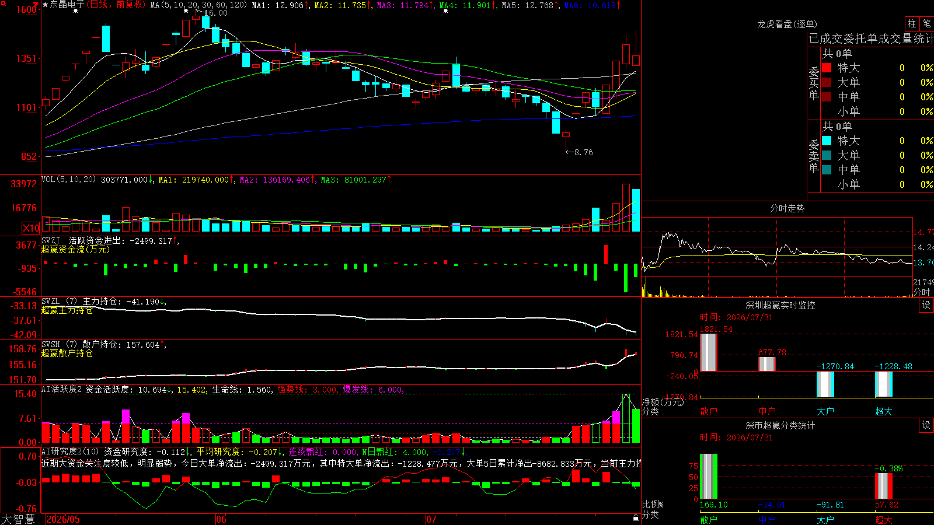Click the 时间: 2026/07/31 label in 深圳超赢实时监控

[x=736, y=317]
